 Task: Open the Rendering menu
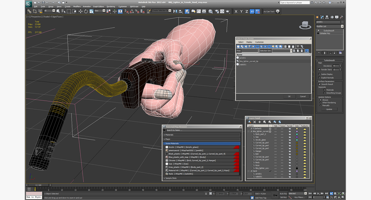[x=111, y=6]
